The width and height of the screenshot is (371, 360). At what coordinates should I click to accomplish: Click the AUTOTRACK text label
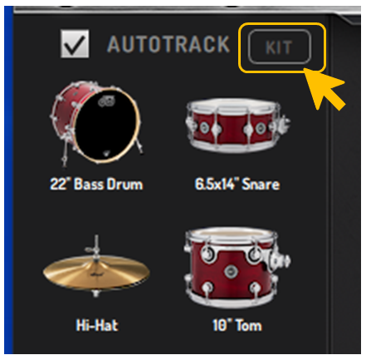click(168, 44)
